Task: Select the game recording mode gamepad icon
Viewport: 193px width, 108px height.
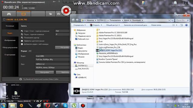Action: pyautogui.click(x=9, y=14)
